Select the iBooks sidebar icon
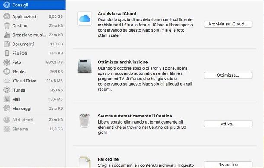Screen dimensions: 264x168 [x=7, y=72]
